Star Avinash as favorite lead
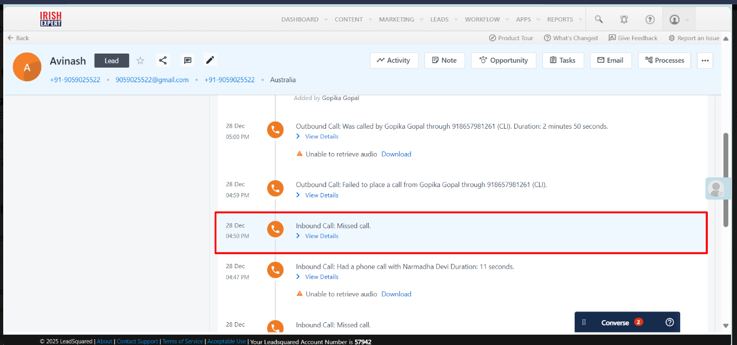 point(141,61)
